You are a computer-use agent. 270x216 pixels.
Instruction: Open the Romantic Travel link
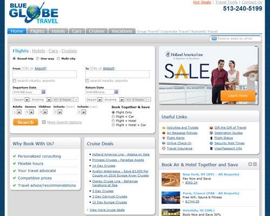tap(204, 31)
